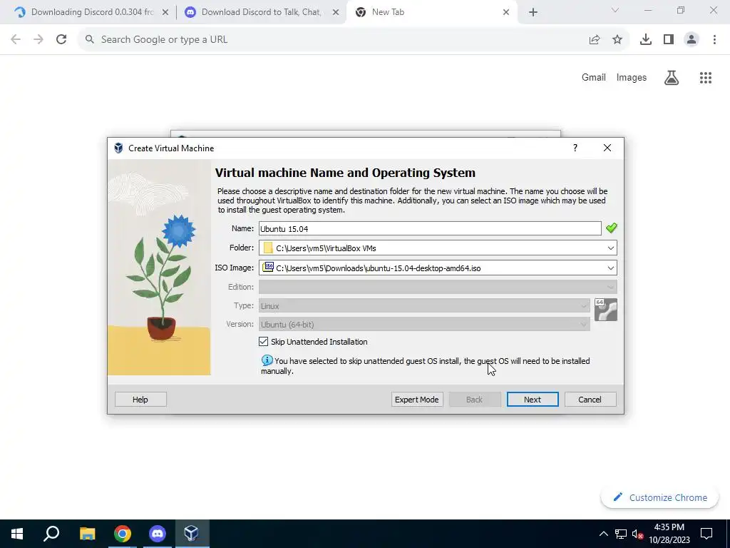
Task: Toggle Chrome's side panel icon
Action: tap(669, 40)
